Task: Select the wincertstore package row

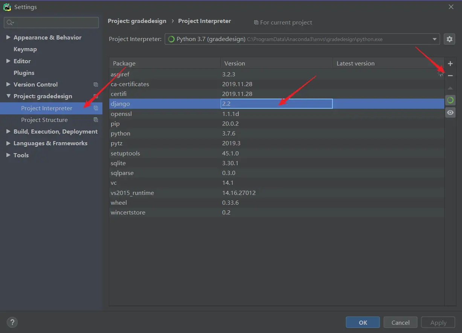Action: tap(277, 212)
